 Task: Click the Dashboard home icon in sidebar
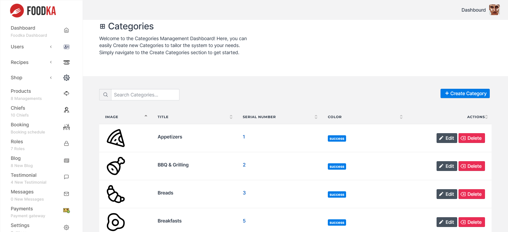point(66,30)
